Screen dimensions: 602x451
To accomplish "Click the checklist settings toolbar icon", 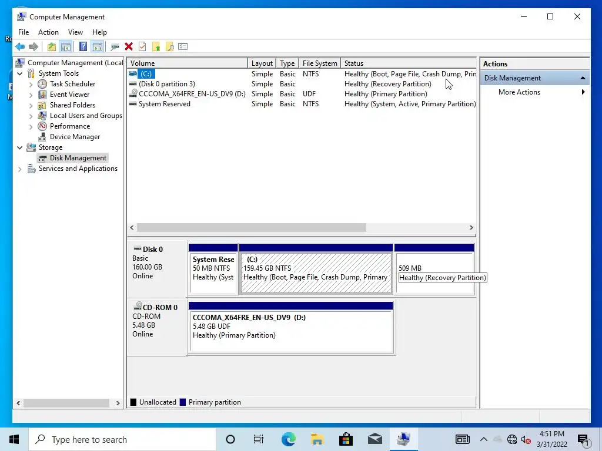I will click(183, 47).
